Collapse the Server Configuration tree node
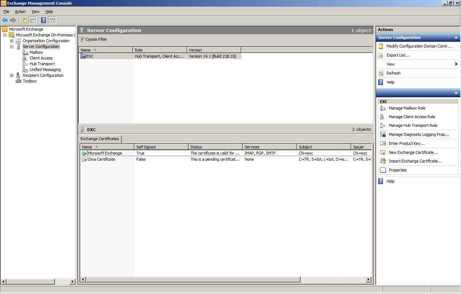The height and width of the screenshot is (294, 461). [12, 46]
